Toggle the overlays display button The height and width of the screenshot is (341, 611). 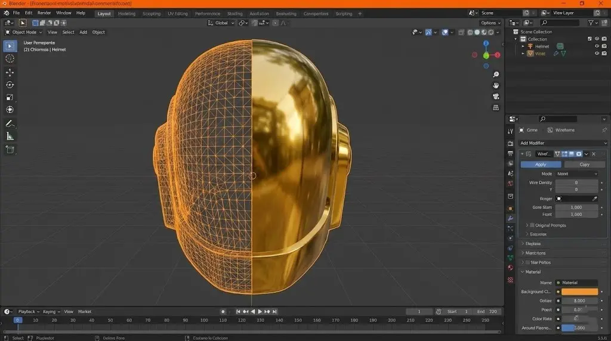click(x=445, y=32)
